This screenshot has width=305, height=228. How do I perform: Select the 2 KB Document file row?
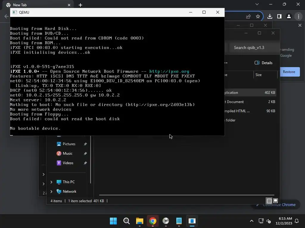250,102
